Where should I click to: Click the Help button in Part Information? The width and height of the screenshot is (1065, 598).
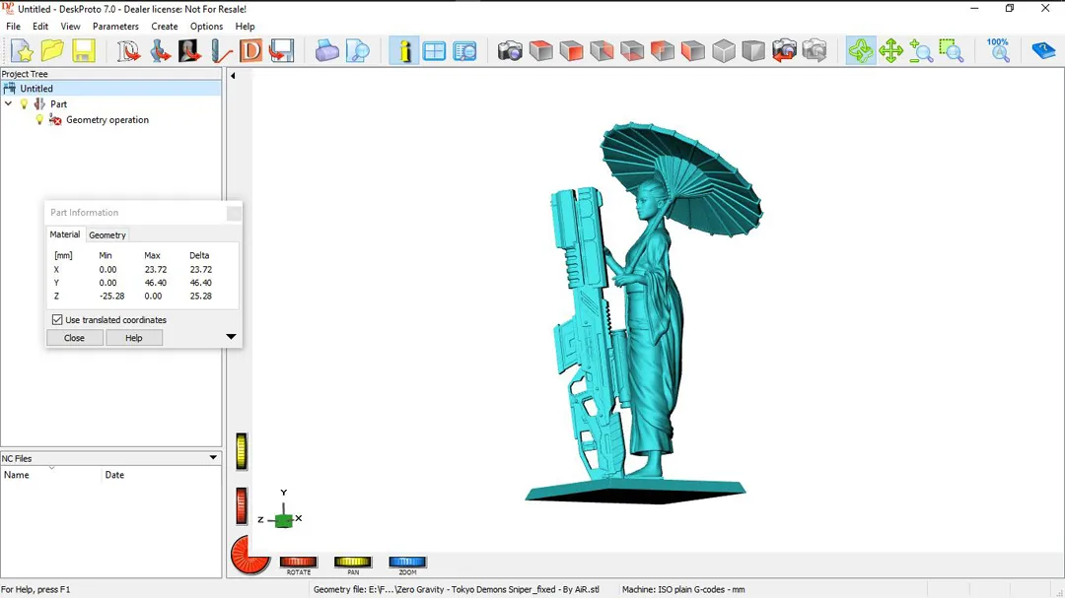pyautogui.click(x=134, y=337)
